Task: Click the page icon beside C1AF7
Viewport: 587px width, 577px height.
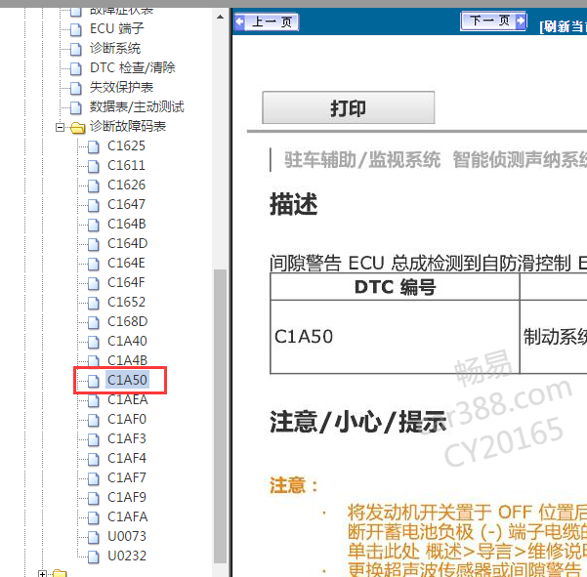Action: pyautogui.click(x=94, y=478)
